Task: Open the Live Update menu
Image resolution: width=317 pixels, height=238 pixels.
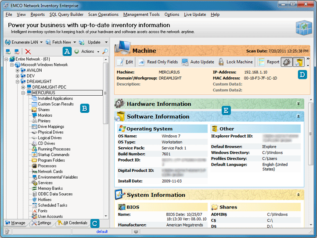Action: (195, 14)
